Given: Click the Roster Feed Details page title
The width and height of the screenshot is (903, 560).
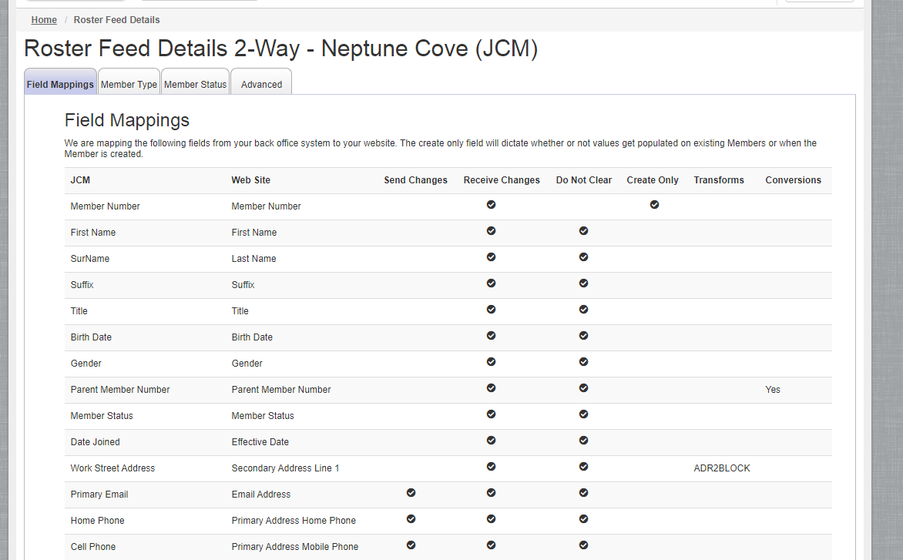Looking at the screenshot, I should 281,49.
